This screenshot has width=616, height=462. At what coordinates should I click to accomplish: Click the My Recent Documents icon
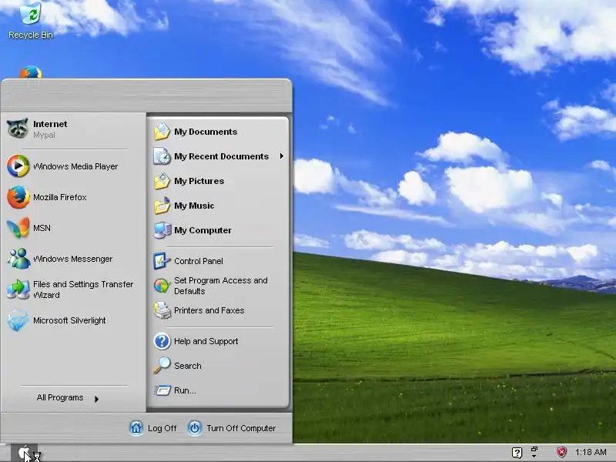point(162,156)
